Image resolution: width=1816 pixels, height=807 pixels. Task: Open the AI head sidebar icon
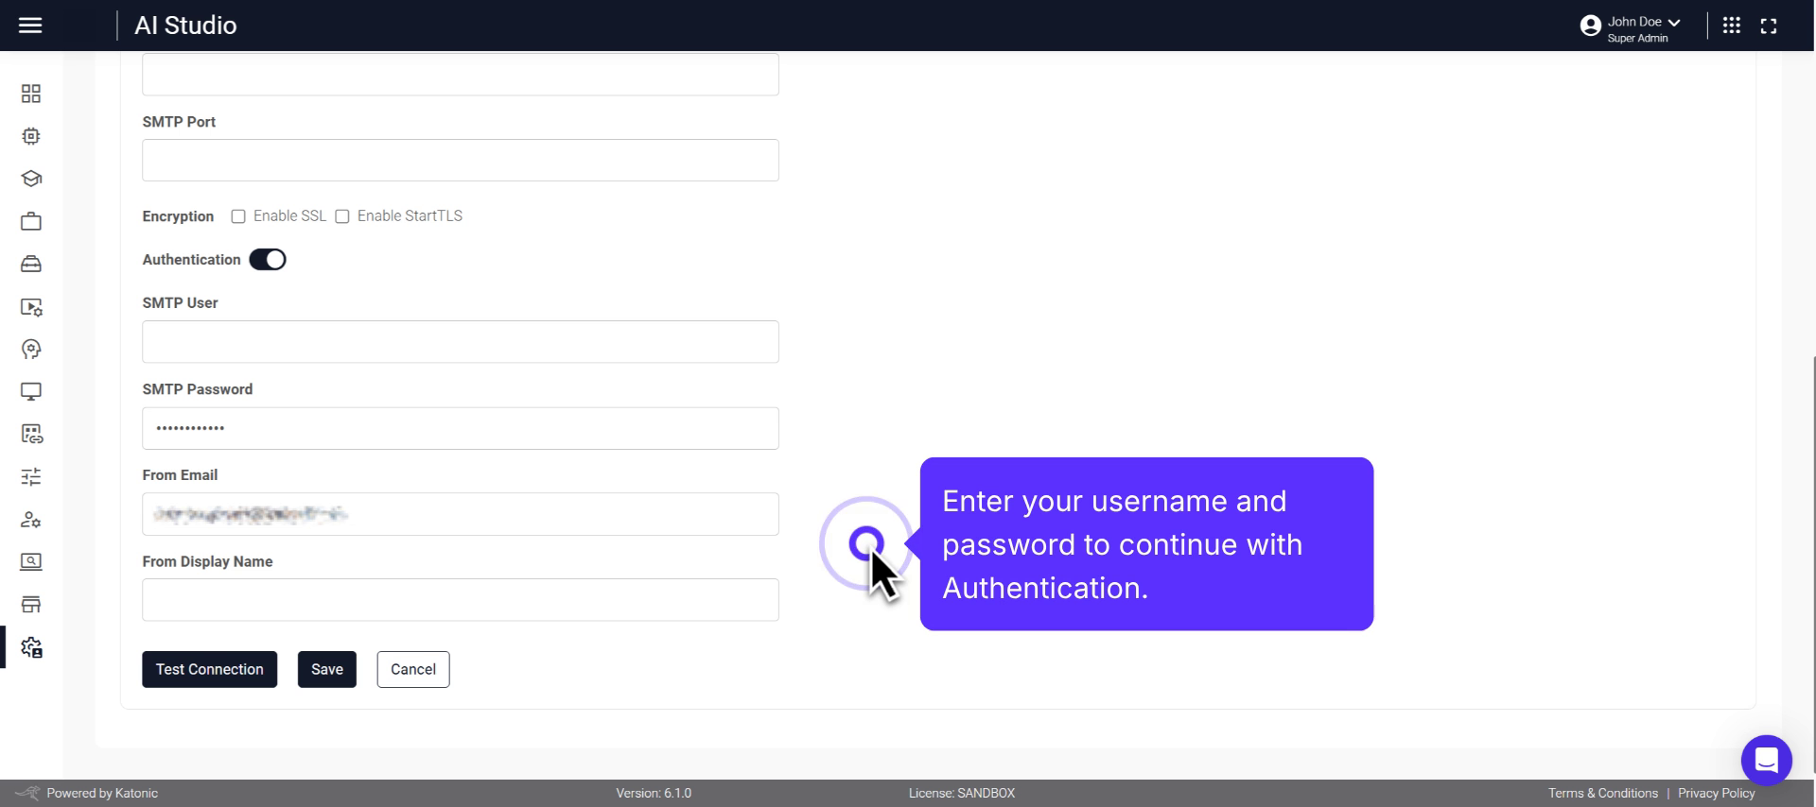[x=31, y=350]
